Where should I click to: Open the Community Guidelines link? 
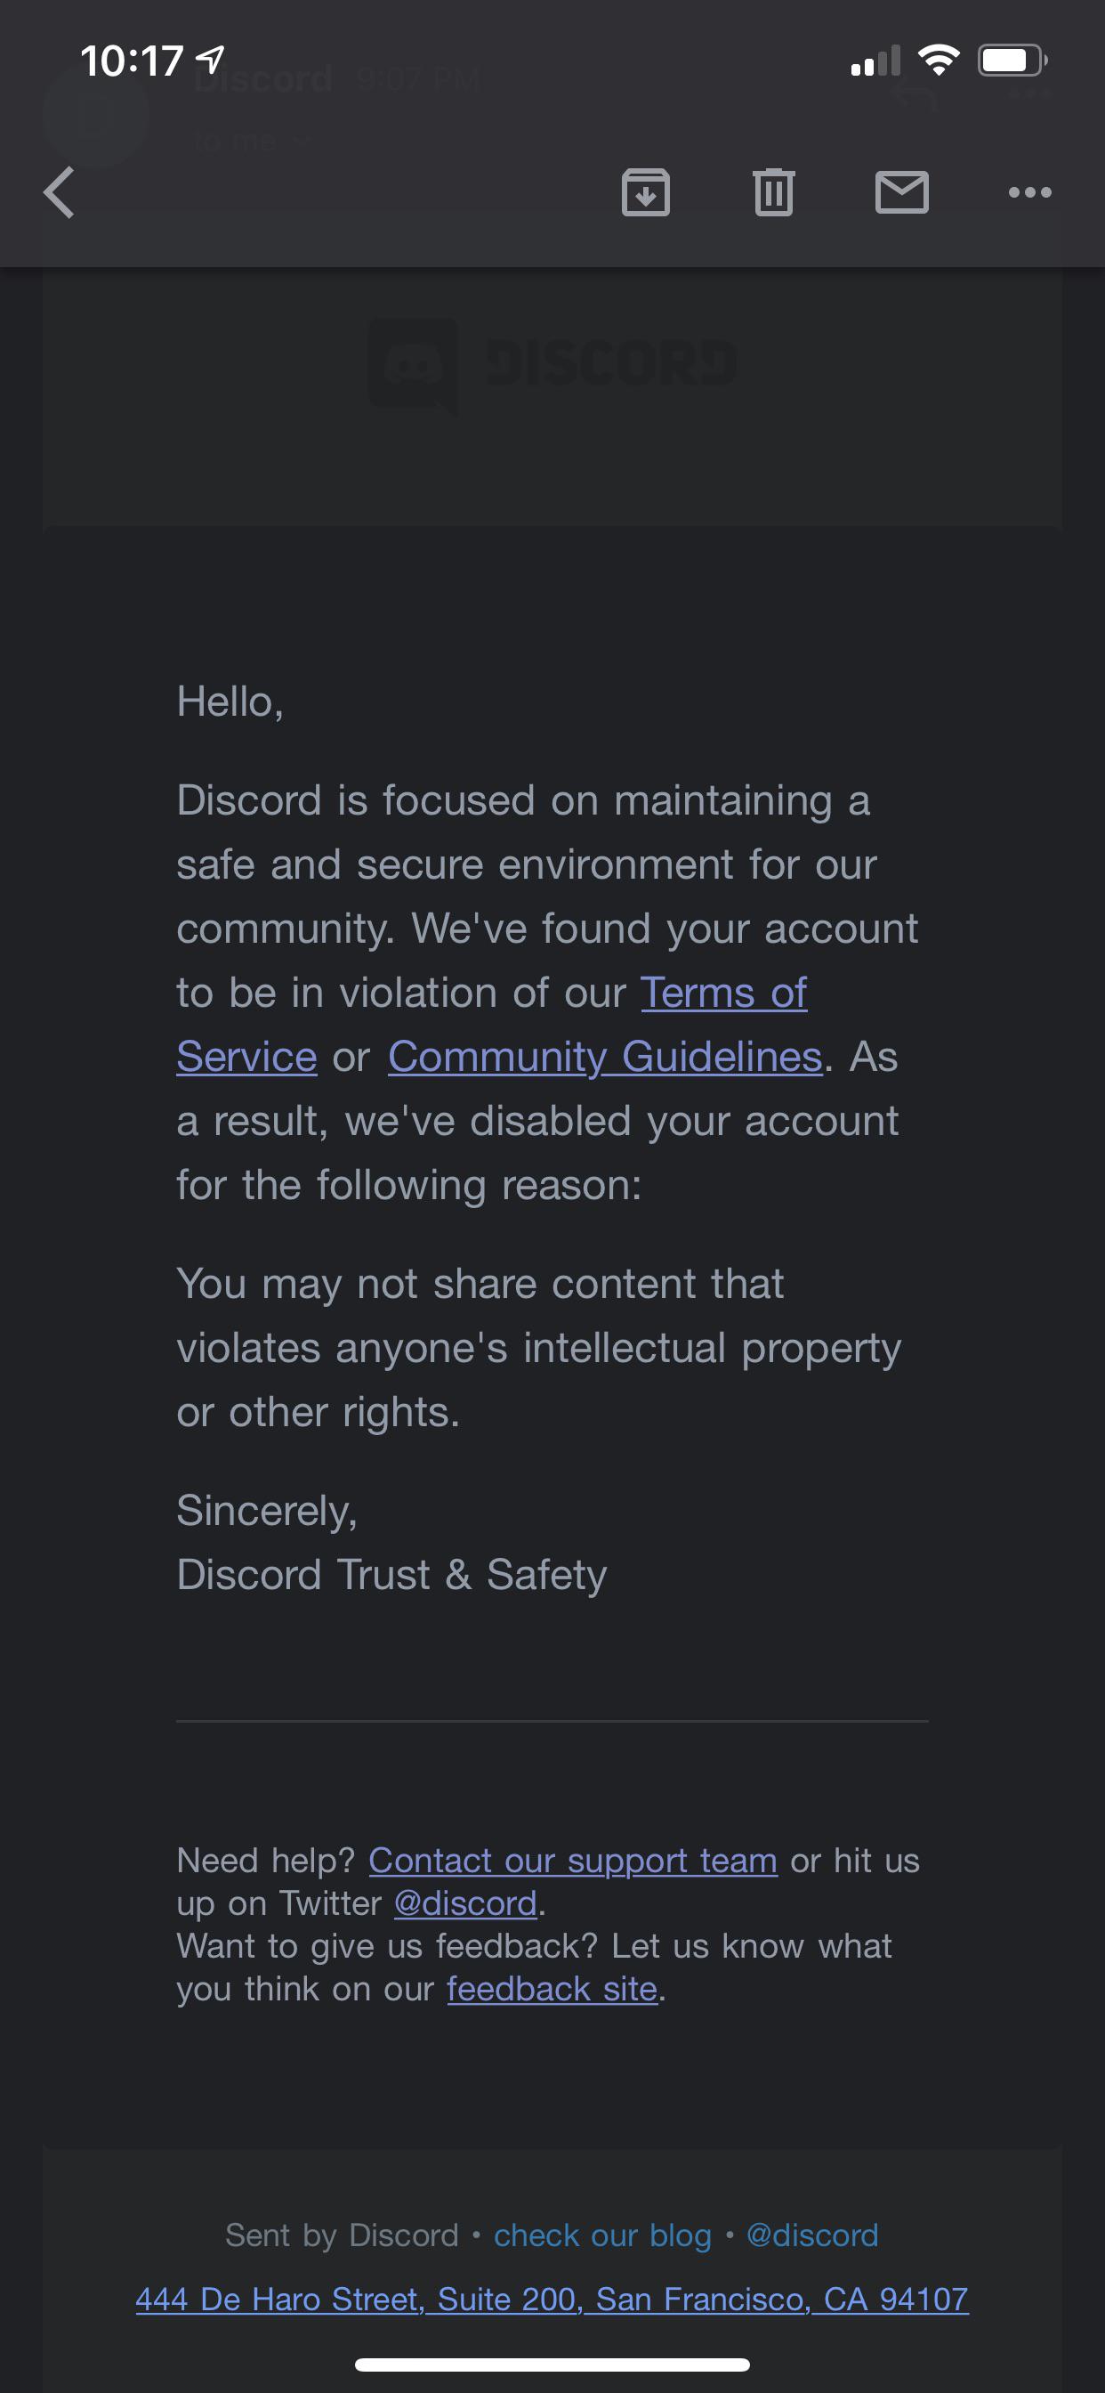tap(604, 1057)
